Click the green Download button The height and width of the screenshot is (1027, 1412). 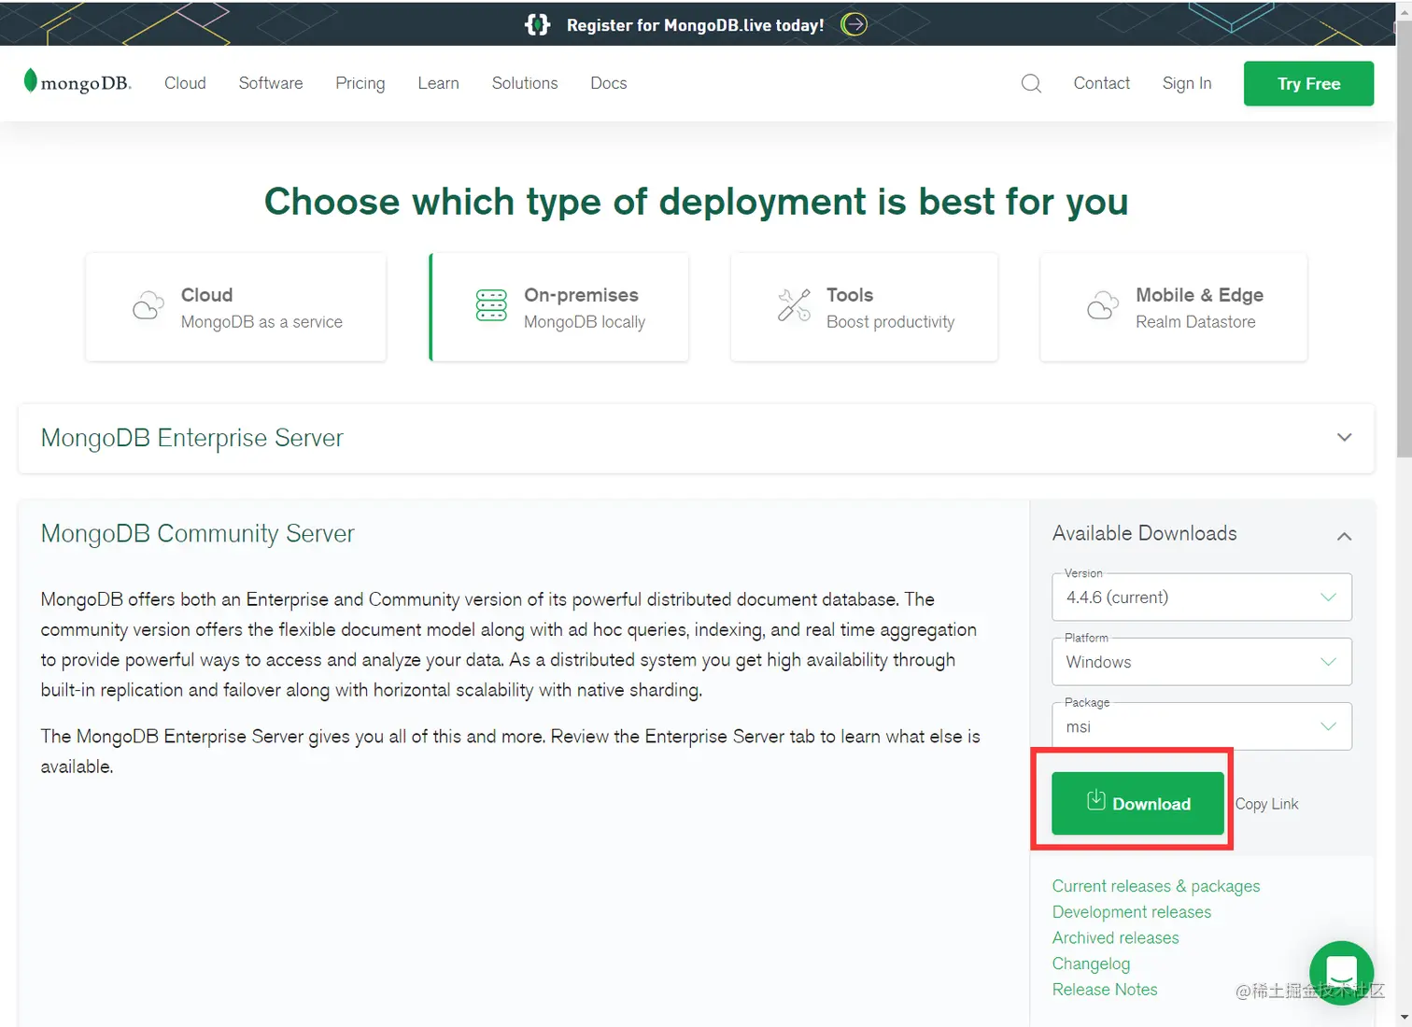[x=1137, y=803]
